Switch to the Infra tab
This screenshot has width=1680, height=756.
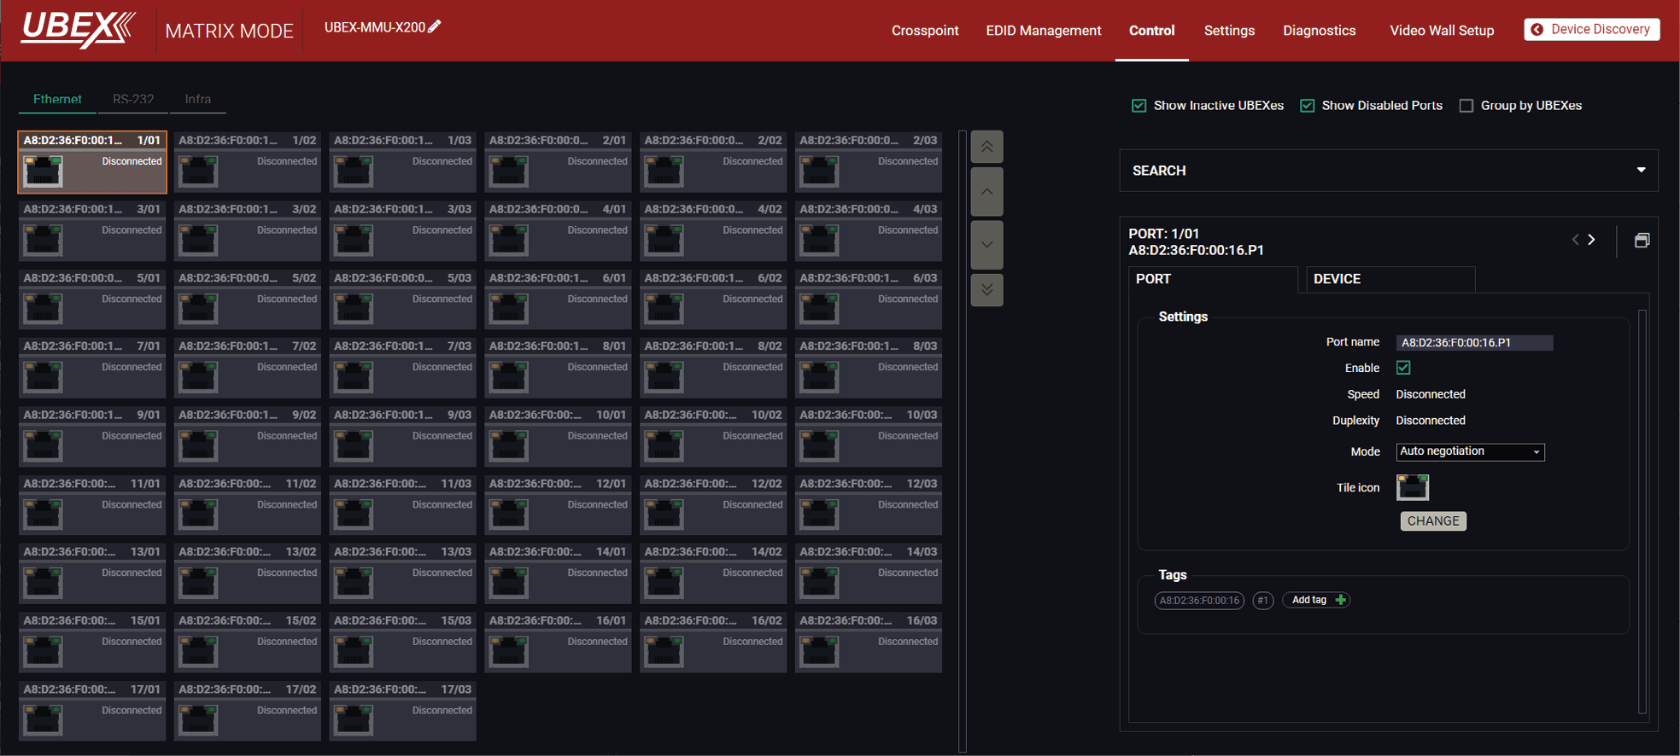[x=198, y=99]
